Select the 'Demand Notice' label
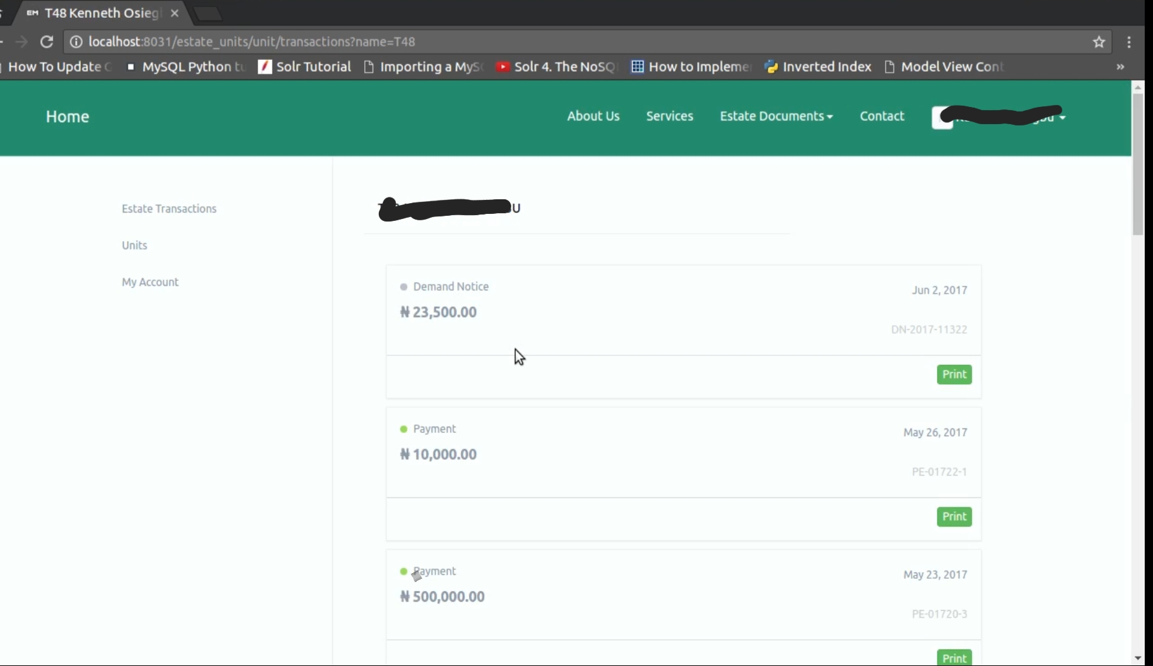This screenshot has width=1153, height=666. pos(451,287)
